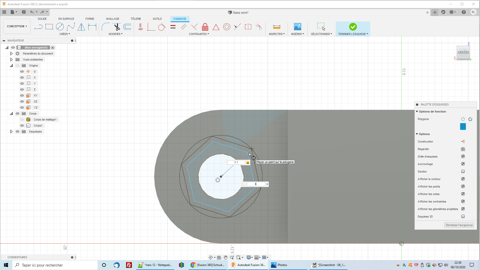This screenshot has height=270, width=480.
Task: Uncheck the Grille d'esquisse checkbox
Action: [x=463, y=156]
